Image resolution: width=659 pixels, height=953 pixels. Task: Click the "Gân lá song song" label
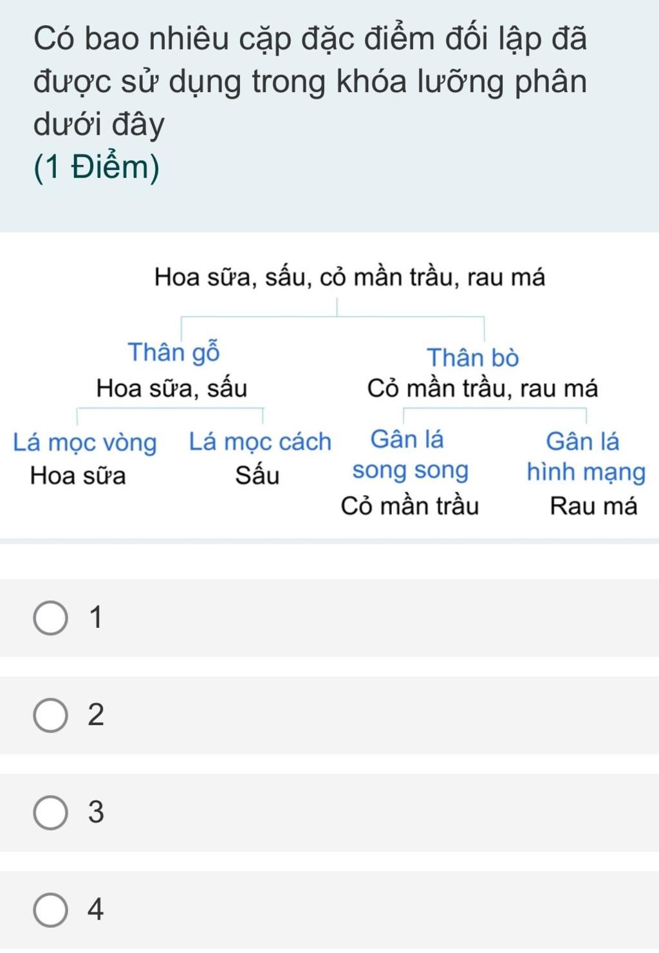(x=409, y=455)
